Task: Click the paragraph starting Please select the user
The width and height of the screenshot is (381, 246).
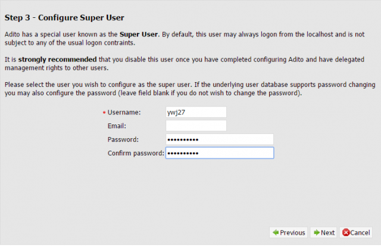Action: coord(190,89)
